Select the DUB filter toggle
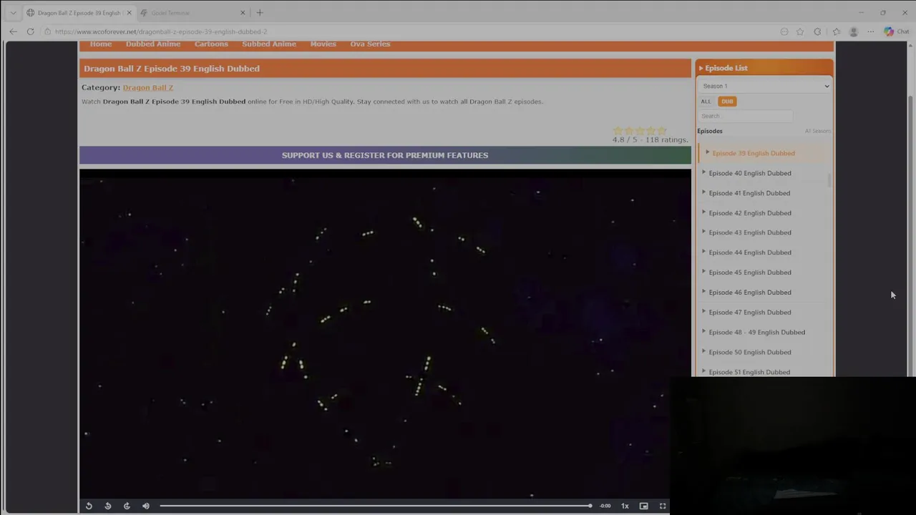This screenshot has width=916, height=515. (x=727, y=102)
